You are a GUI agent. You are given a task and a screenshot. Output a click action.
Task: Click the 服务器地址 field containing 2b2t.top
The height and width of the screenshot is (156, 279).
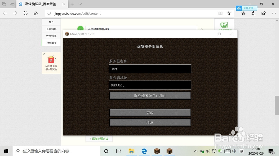point(150,85)
